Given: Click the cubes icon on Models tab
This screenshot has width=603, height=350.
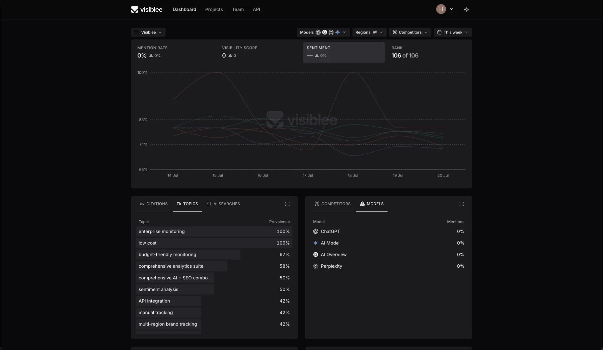Looking at the screenshot, I should click(x=362, y=204).
